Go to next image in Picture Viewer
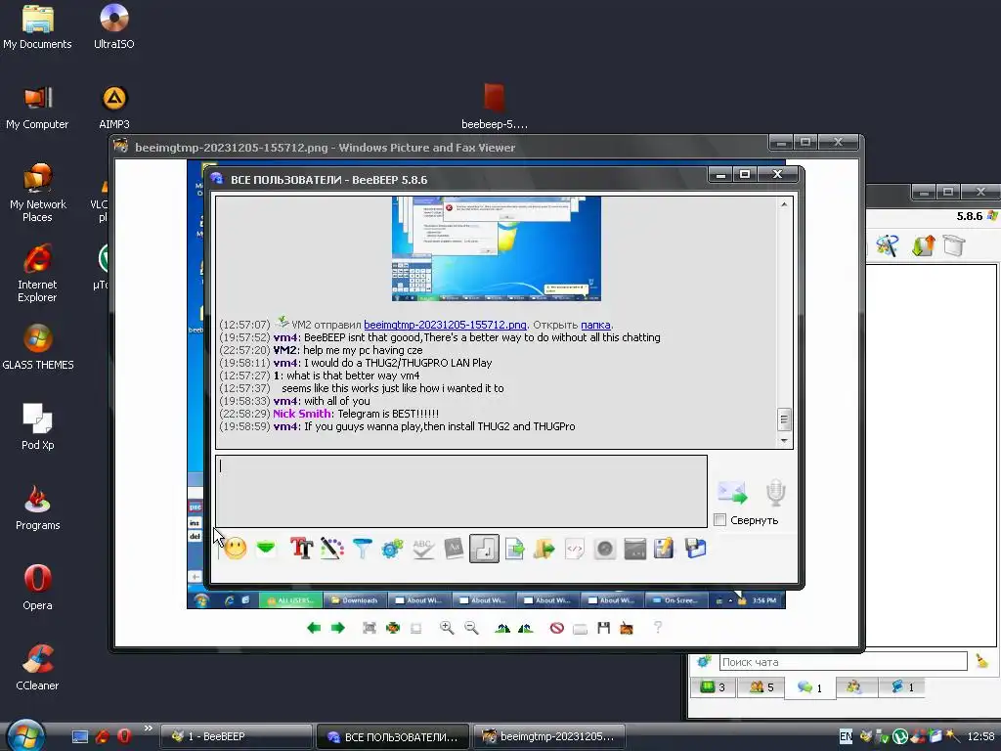This screenshot has width=1001, height=751. tap(337, 628)
